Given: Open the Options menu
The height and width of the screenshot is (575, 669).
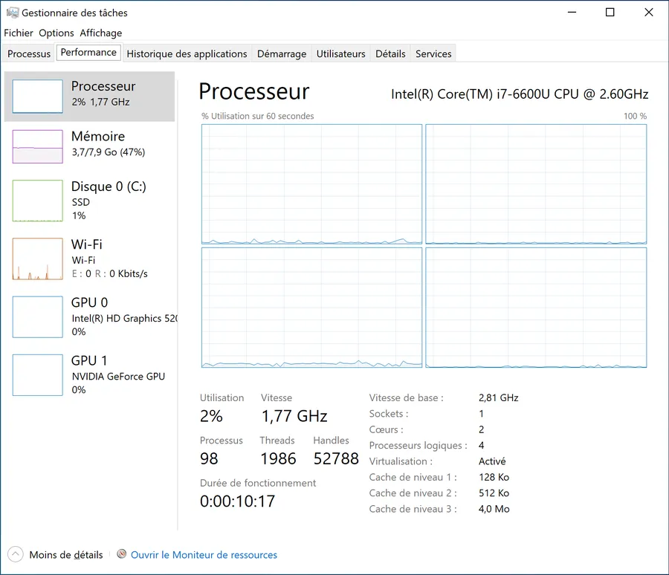Looking at the screenshot, I should [x=56, y=33].
